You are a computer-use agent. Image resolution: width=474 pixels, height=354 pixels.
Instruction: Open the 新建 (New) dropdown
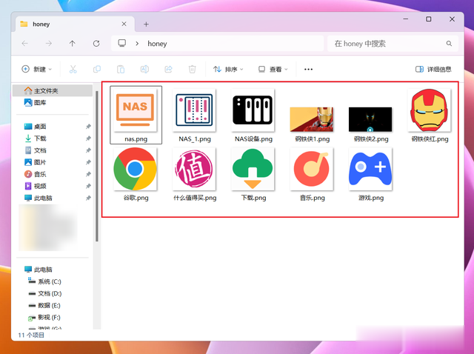click(36, 69)
